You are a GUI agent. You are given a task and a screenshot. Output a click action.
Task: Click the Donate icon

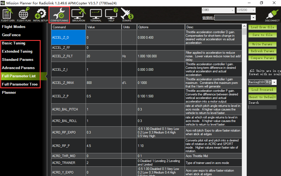click(127, 15)
